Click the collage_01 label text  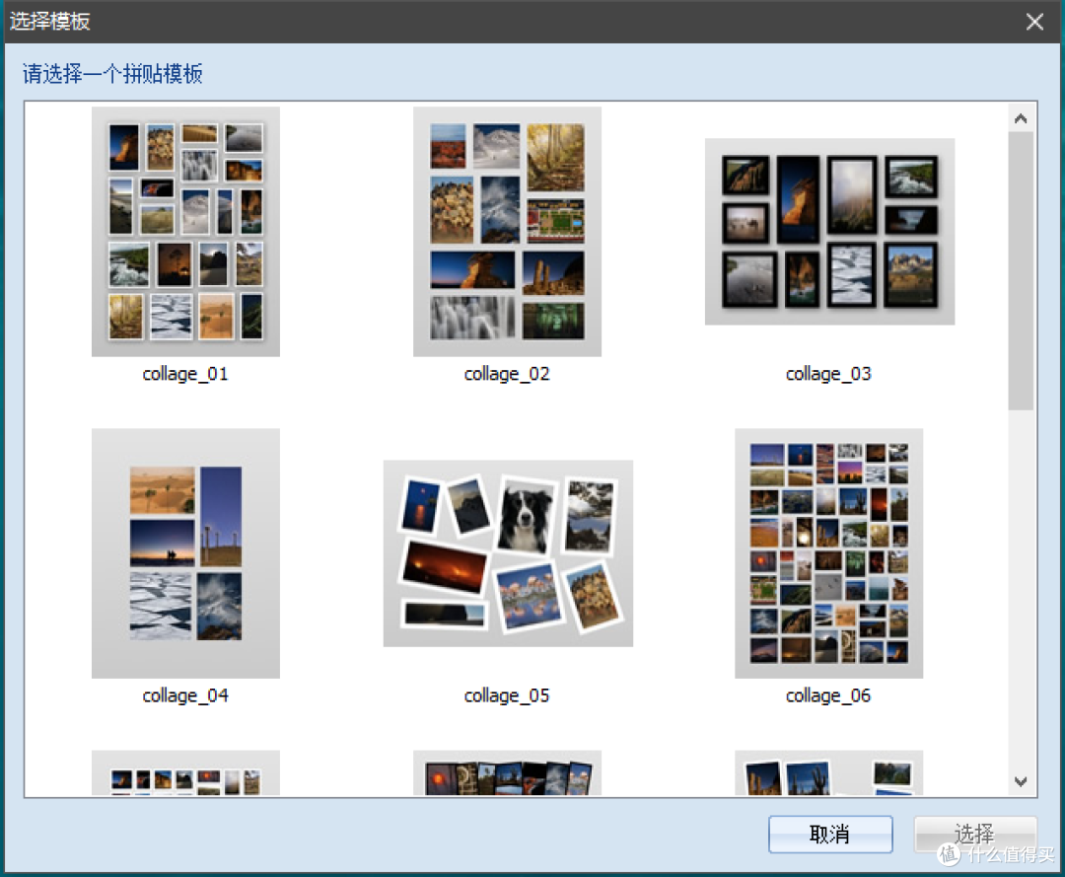(185, 374)
